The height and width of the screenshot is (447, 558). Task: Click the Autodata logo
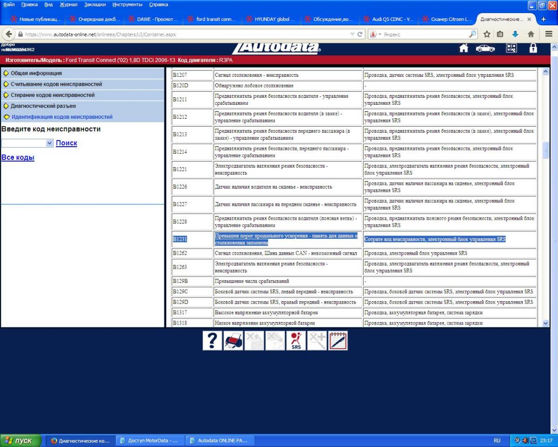click(276, 48)
